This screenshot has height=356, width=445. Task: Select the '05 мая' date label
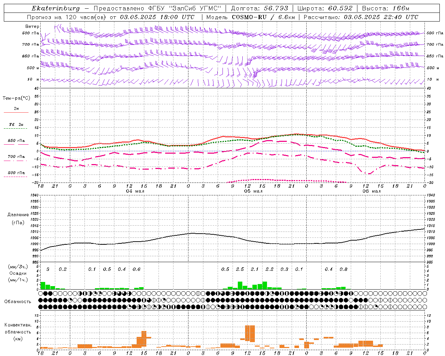pyautogui.click(x=253, y=191)
